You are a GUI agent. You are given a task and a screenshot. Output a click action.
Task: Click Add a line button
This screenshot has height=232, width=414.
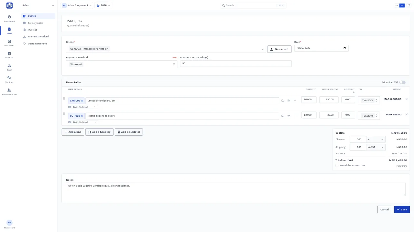pyautogui.click(x=73, y=132)
